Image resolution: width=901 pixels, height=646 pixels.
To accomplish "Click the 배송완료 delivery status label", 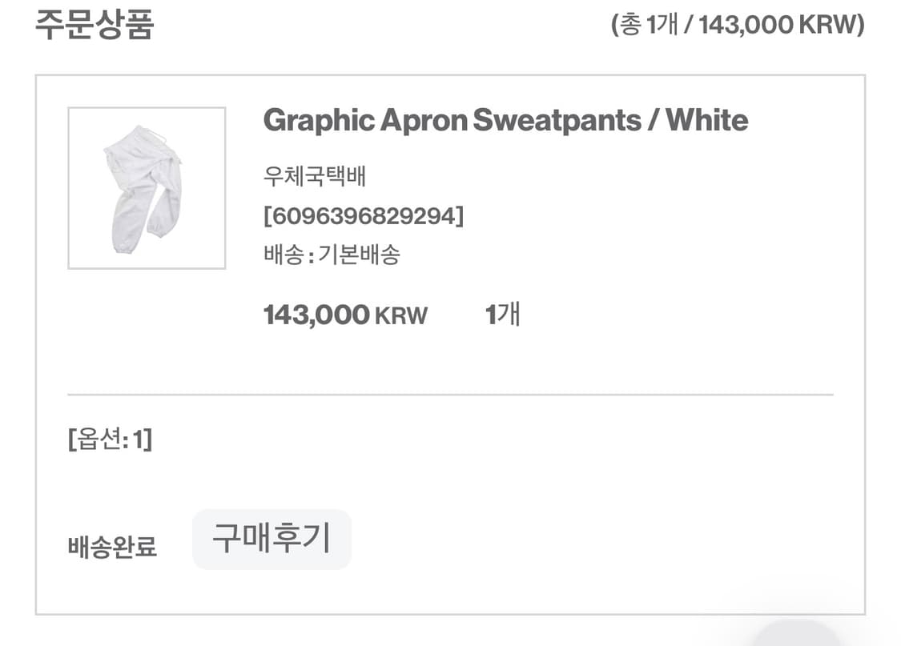I will (112, 546).
